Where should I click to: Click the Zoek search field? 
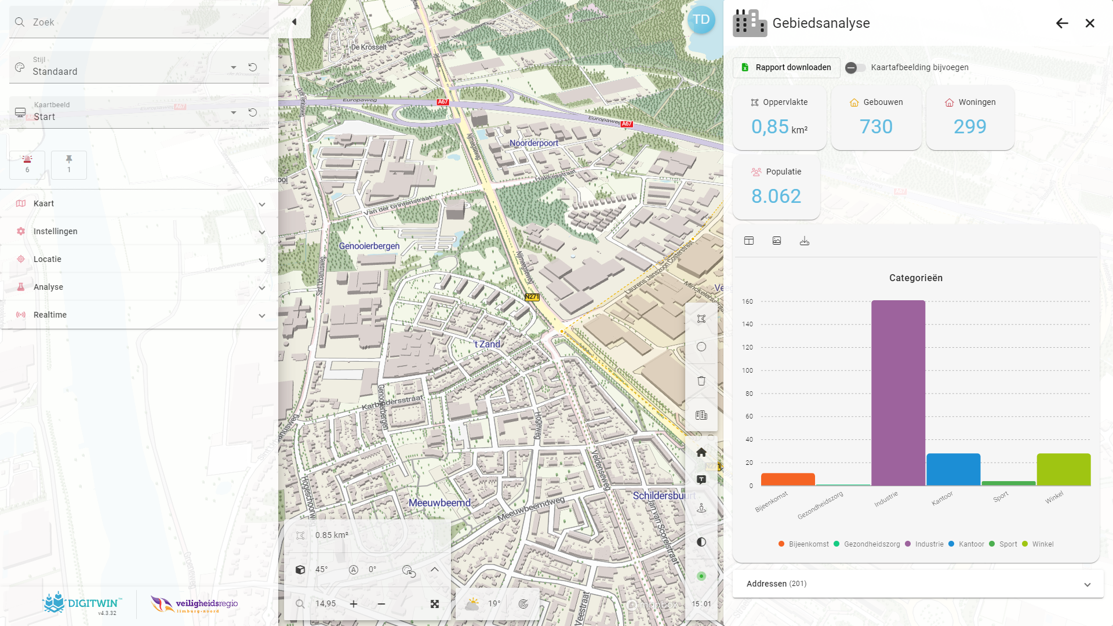click(x=139, y=22)
